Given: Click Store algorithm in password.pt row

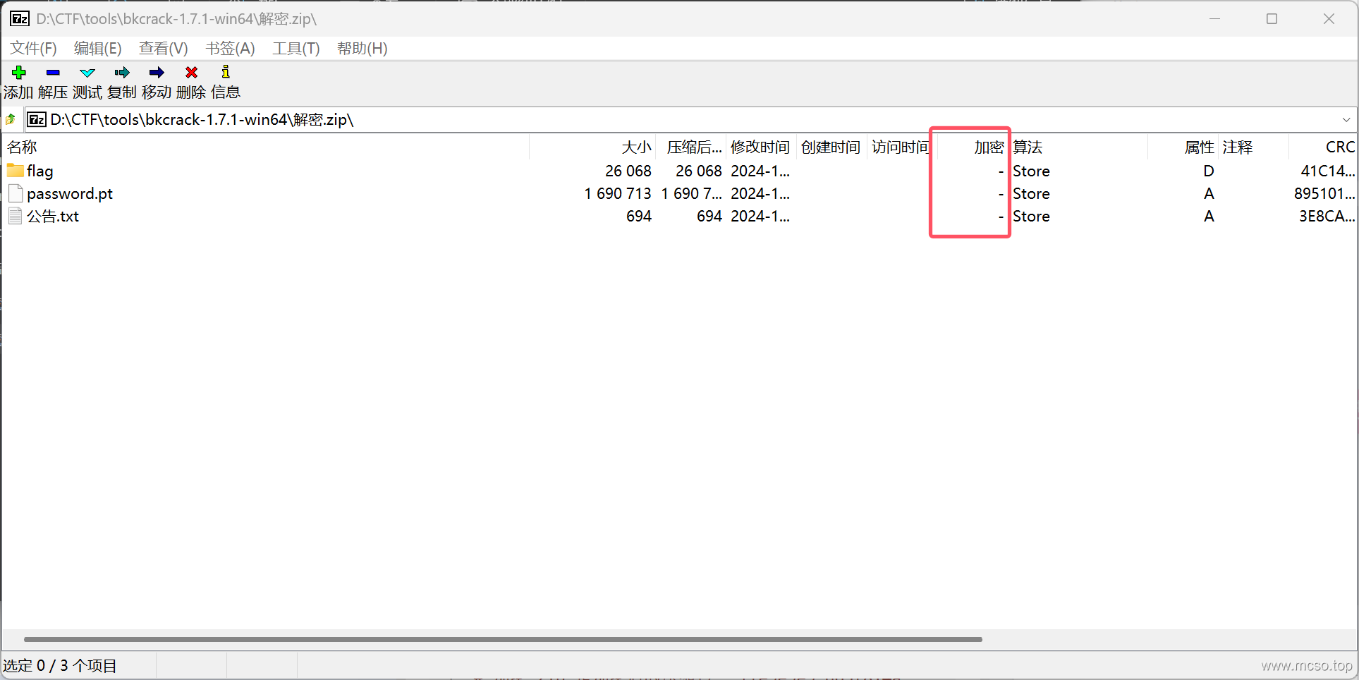Looking at the screenshot, I should coord(1031,193).
